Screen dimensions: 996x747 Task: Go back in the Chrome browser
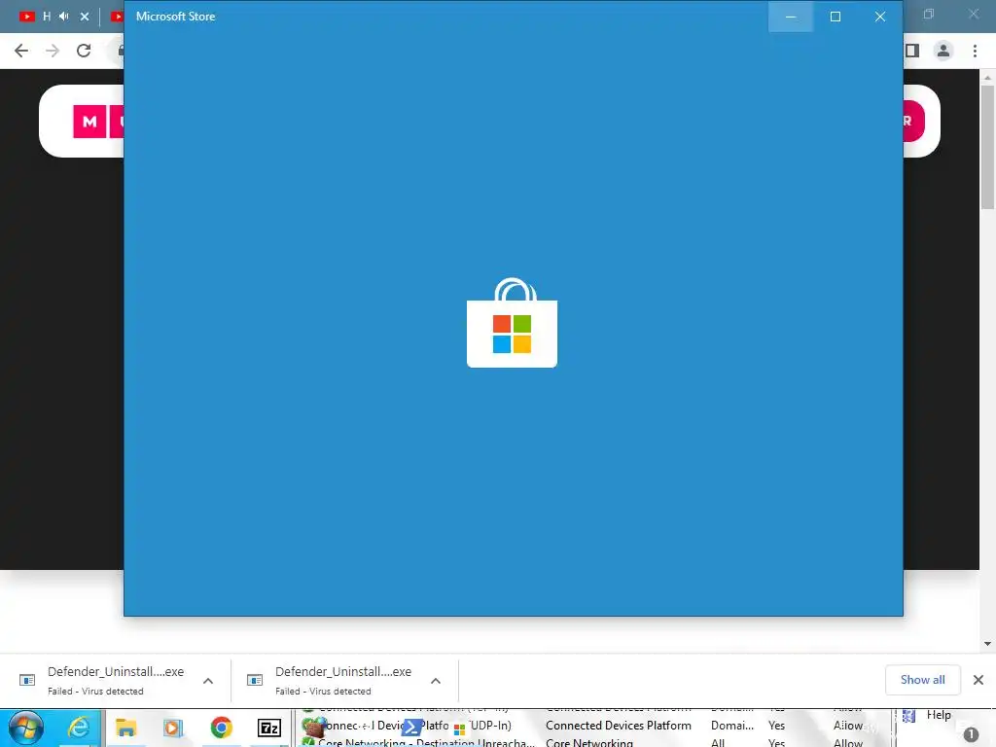click(21, 51)
